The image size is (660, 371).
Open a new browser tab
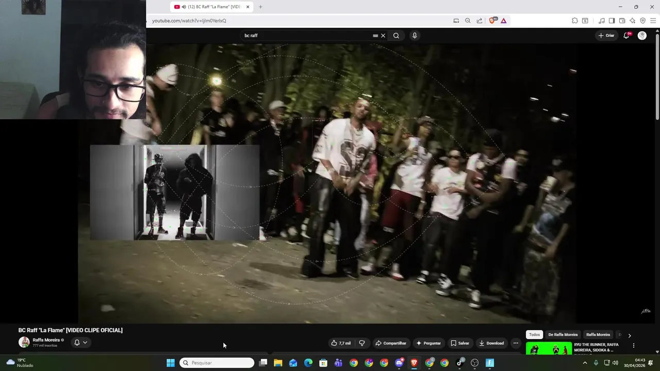(x=260, y=7)
